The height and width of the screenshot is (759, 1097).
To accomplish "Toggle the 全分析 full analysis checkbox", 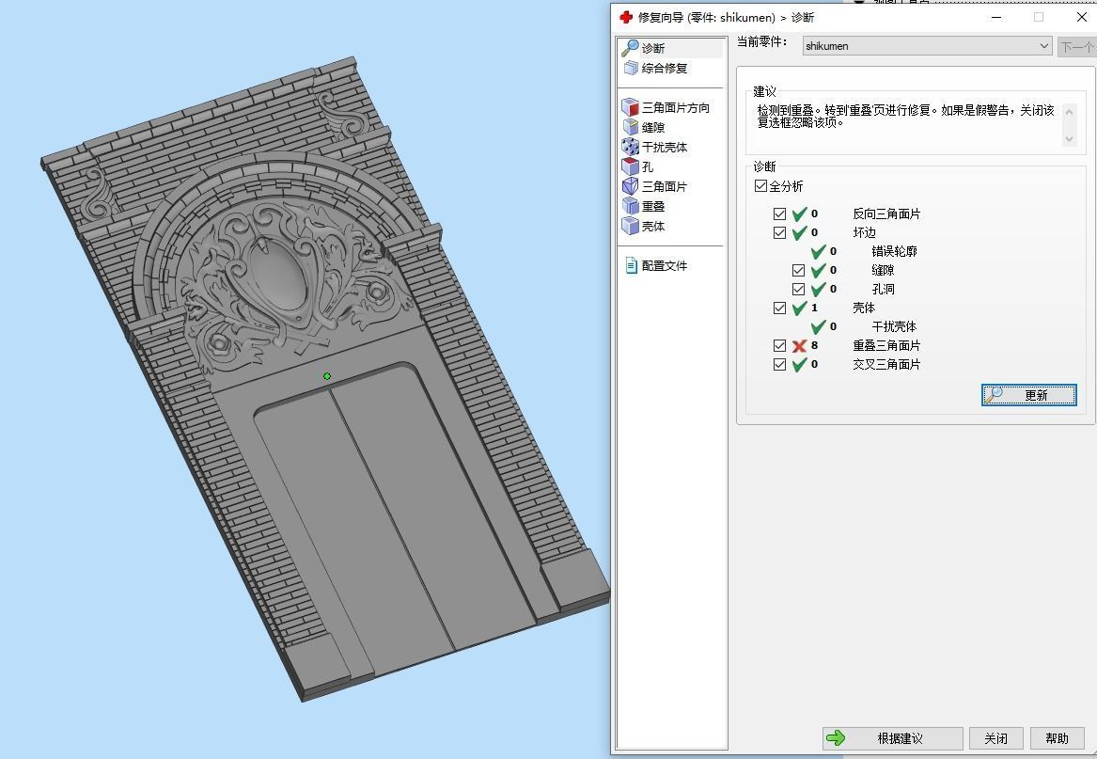I will coord(761,186).
